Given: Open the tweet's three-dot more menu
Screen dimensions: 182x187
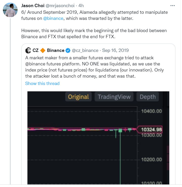Looking at the screenshot, I should click(x=173, y=5).
